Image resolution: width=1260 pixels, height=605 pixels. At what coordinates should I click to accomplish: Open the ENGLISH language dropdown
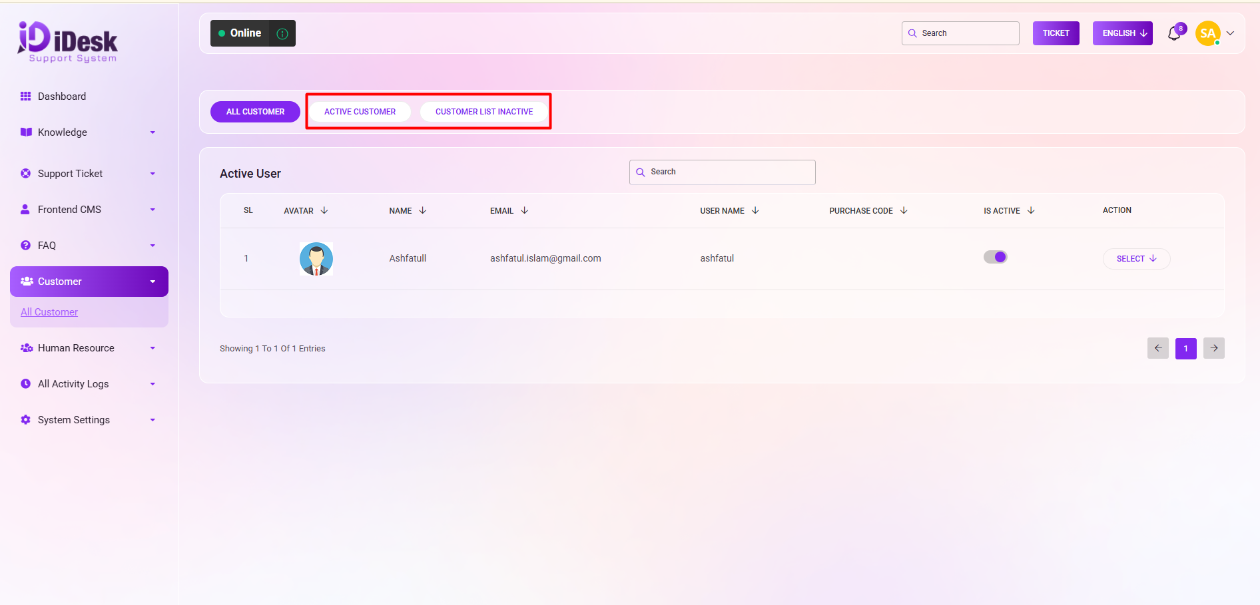1122,33
